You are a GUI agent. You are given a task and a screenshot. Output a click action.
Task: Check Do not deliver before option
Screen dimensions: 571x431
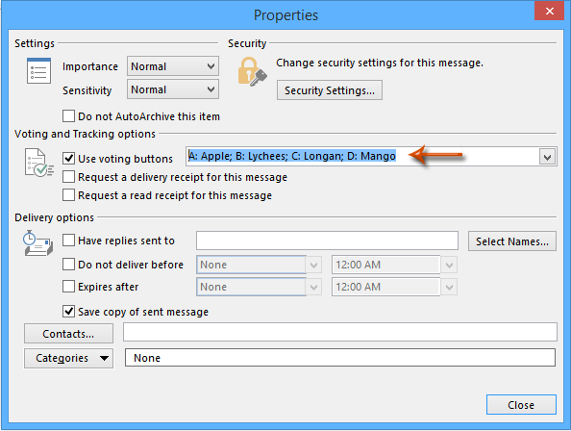(68, 265)
